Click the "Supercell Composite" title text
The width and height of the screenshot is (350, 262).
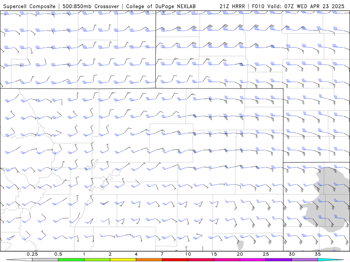pos(29,6)
